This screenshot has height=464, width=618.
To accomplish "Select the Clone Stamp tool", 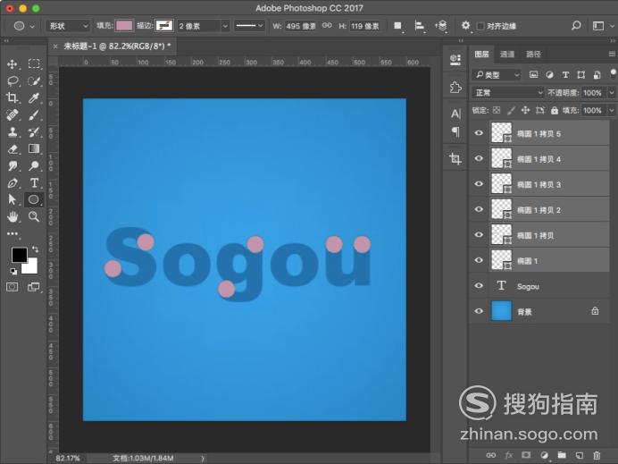I will 13,131.
